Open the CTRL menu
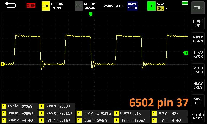The image size is (207, 124). coord(198,8)
